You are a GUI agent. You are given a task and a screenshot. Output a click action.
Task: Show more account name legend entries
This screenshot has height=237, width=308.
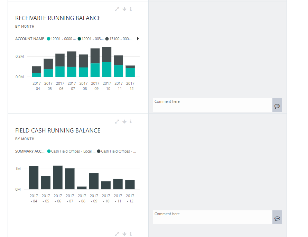pos(138,39)
